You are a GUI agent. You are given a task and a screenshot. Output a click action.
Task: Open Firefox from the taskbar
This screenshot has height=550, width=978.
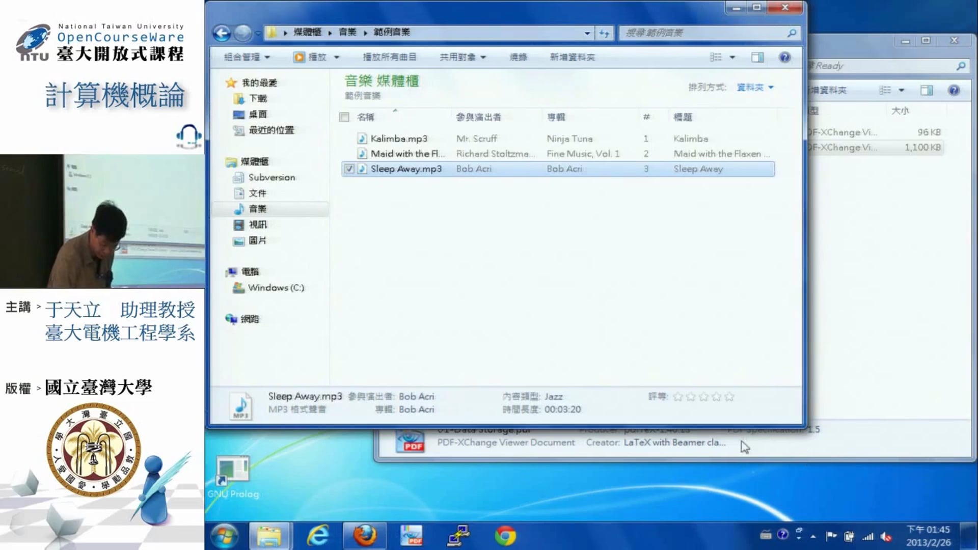click(x=365, y=536)
